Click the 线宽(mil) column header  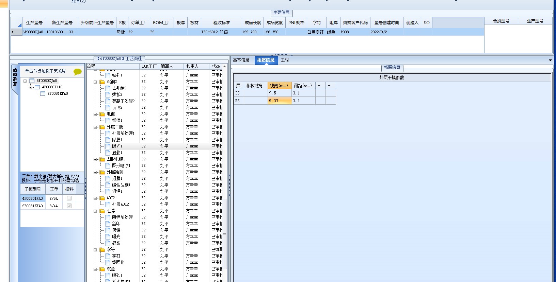[279, 86]
